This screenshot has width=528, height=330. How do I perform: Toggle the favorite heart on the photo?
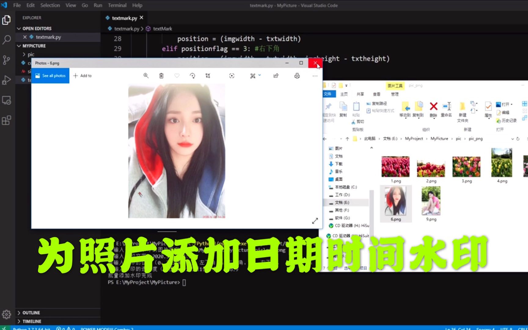pyautogui.click(x=177, y=75)
